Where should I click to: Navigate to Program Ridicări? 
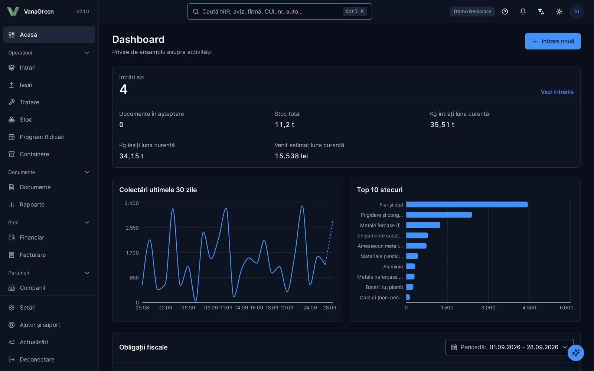coord(49,137)
